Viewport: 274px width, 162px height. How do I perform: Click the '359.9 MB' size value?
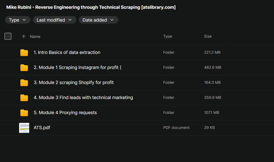point(213,98)
